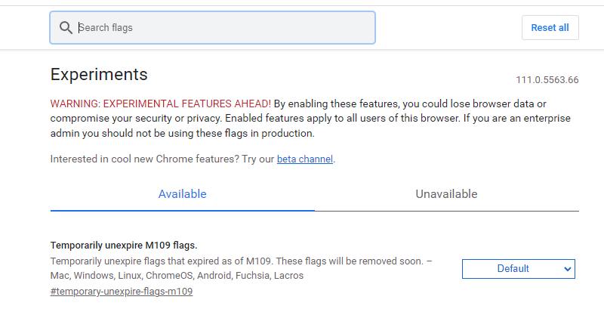Open the beta channel link
This screenshot has width=604, height=309.
coord(304,159)
